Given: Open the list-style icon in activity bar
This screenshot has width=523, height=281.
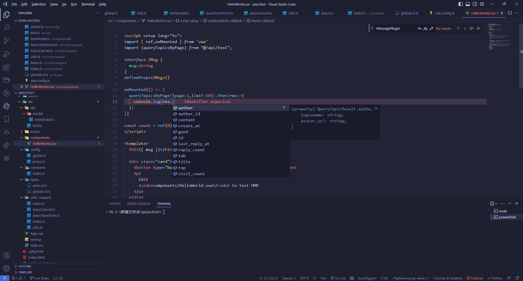Looking at the screenshot, I should coord(7,158).
